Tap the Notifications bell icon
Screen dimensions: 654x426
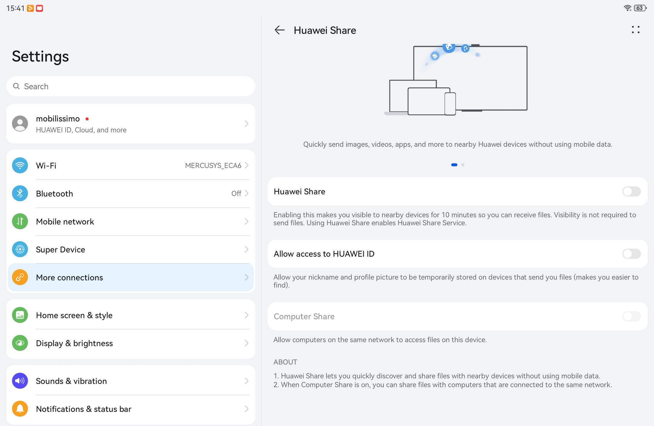20,409
